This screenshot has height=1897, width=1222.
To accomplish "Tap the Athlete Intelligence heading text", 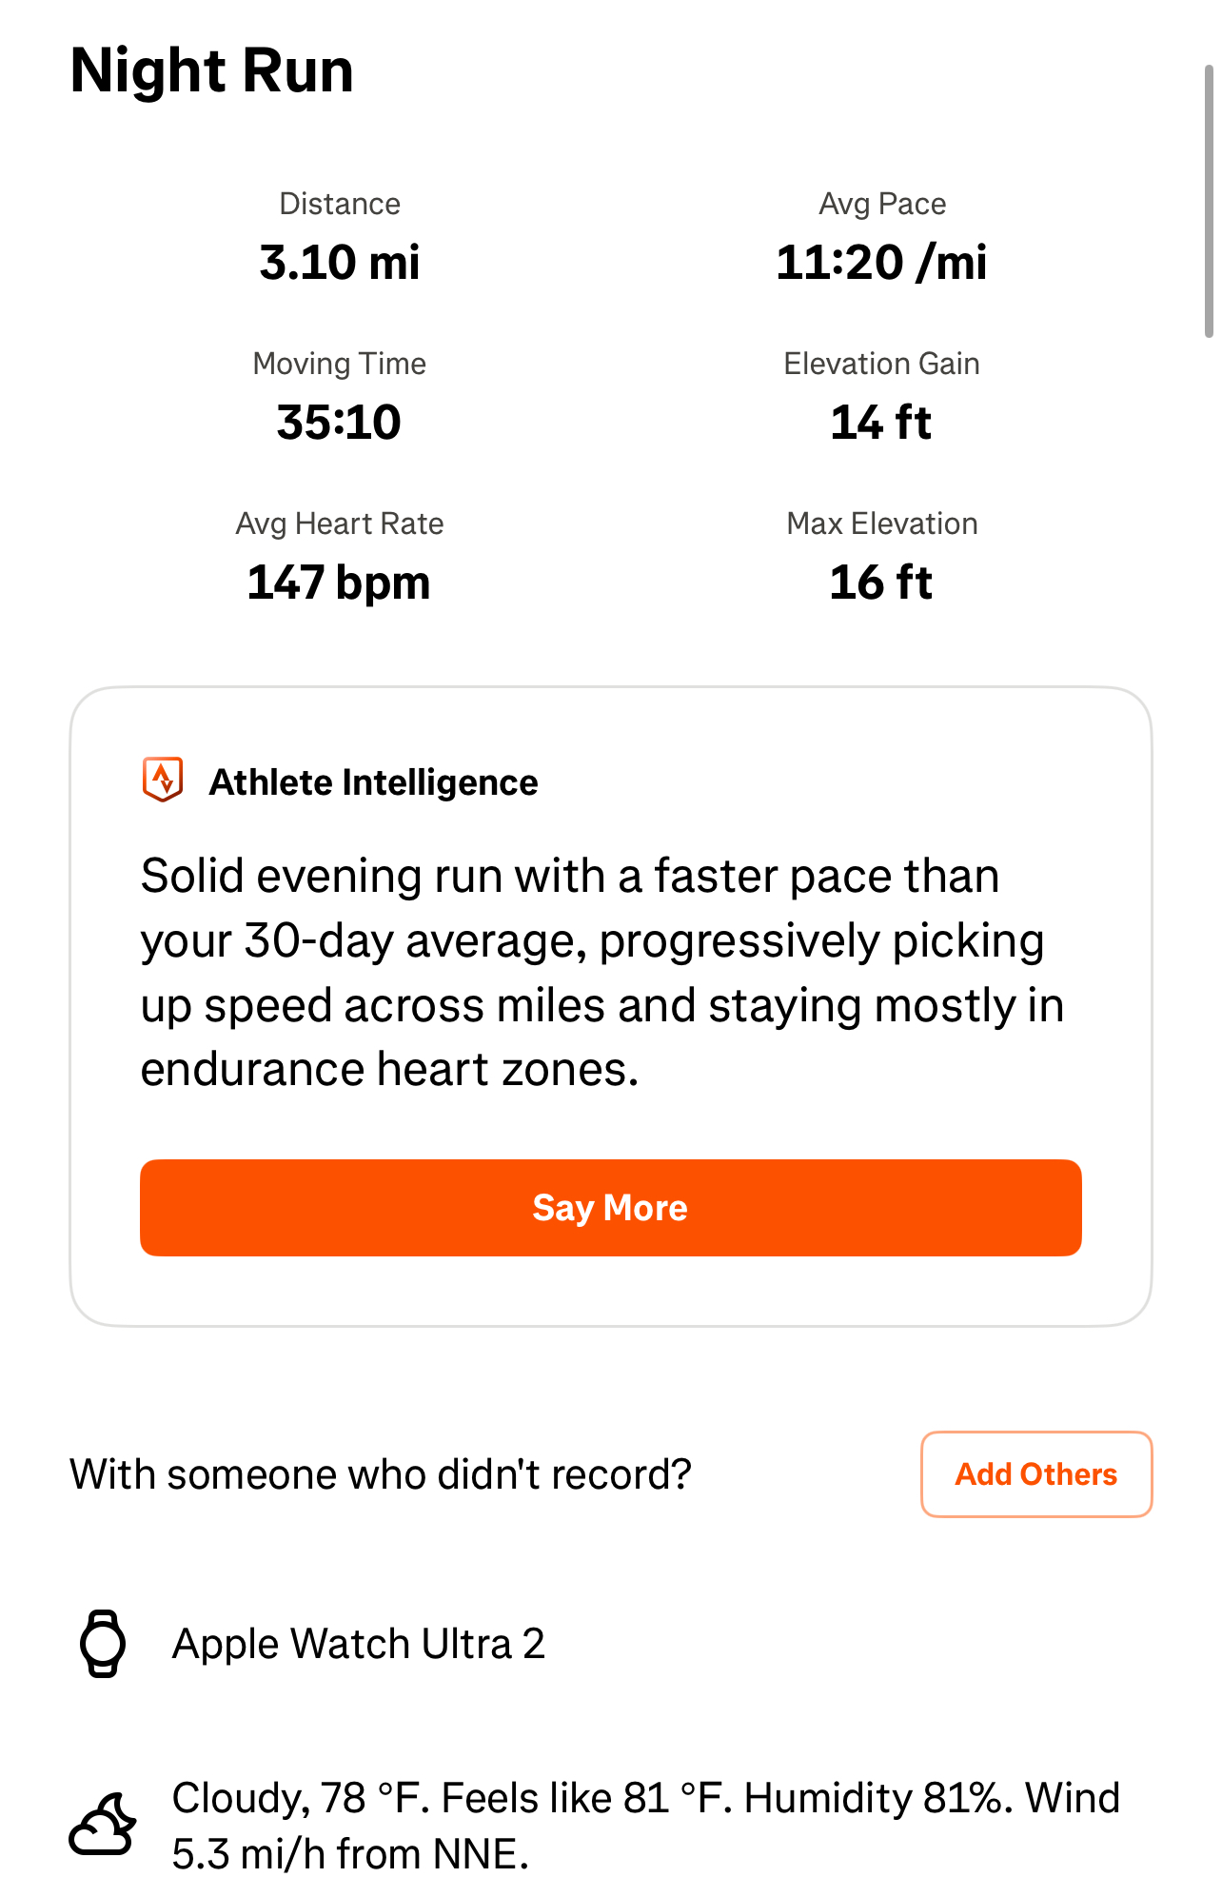I will click(373, 782).
